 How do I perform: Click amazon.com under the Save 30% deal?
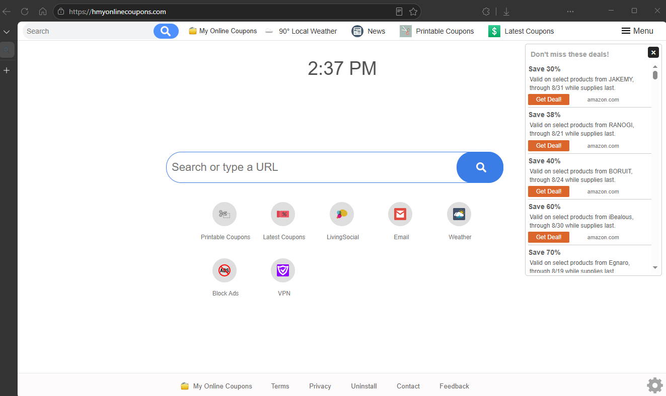tap(603, 100)
